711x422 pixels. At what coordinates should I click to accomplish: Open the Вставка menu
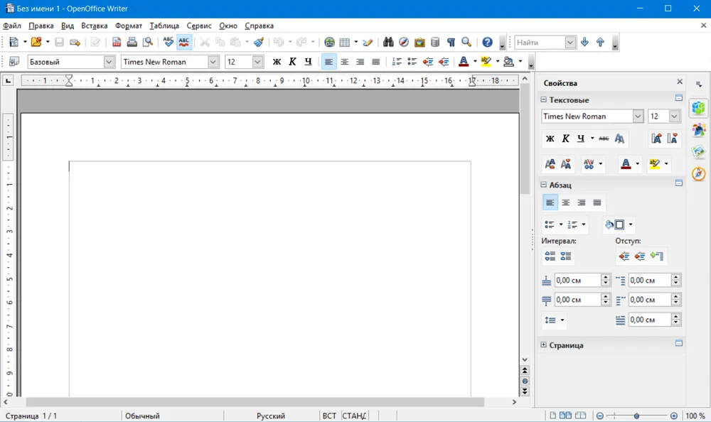click(x=95, y=26)
